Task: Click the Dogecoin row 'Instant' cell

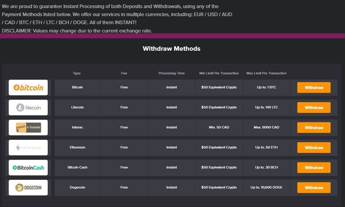Action: coord(171,187)
